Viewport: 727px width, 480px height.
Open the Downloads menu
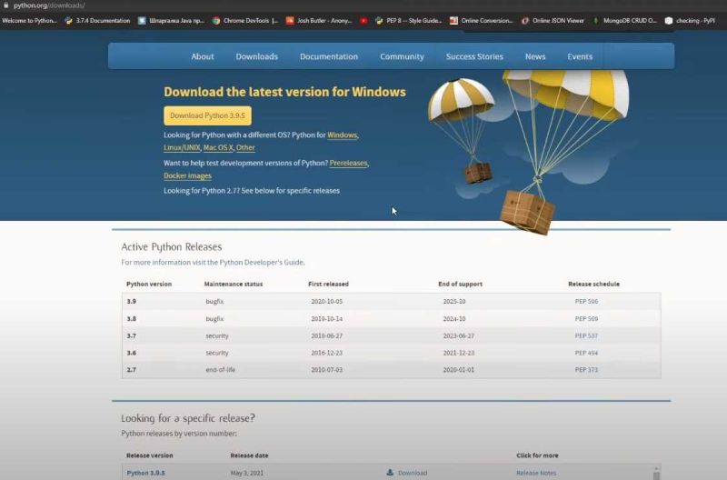[x=257, y=56]
